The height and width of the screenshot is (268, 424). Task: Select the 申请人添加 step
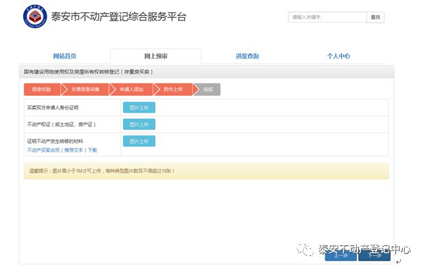point(132,90)
